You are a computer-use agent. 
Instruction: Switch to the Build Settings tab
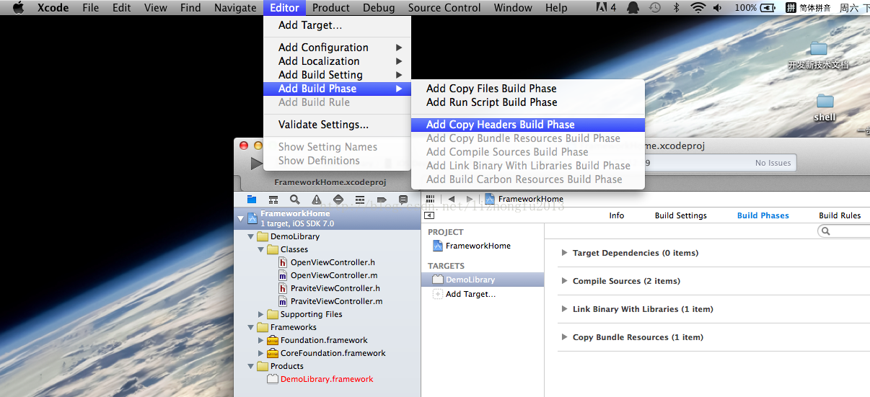tap(681, 215)
